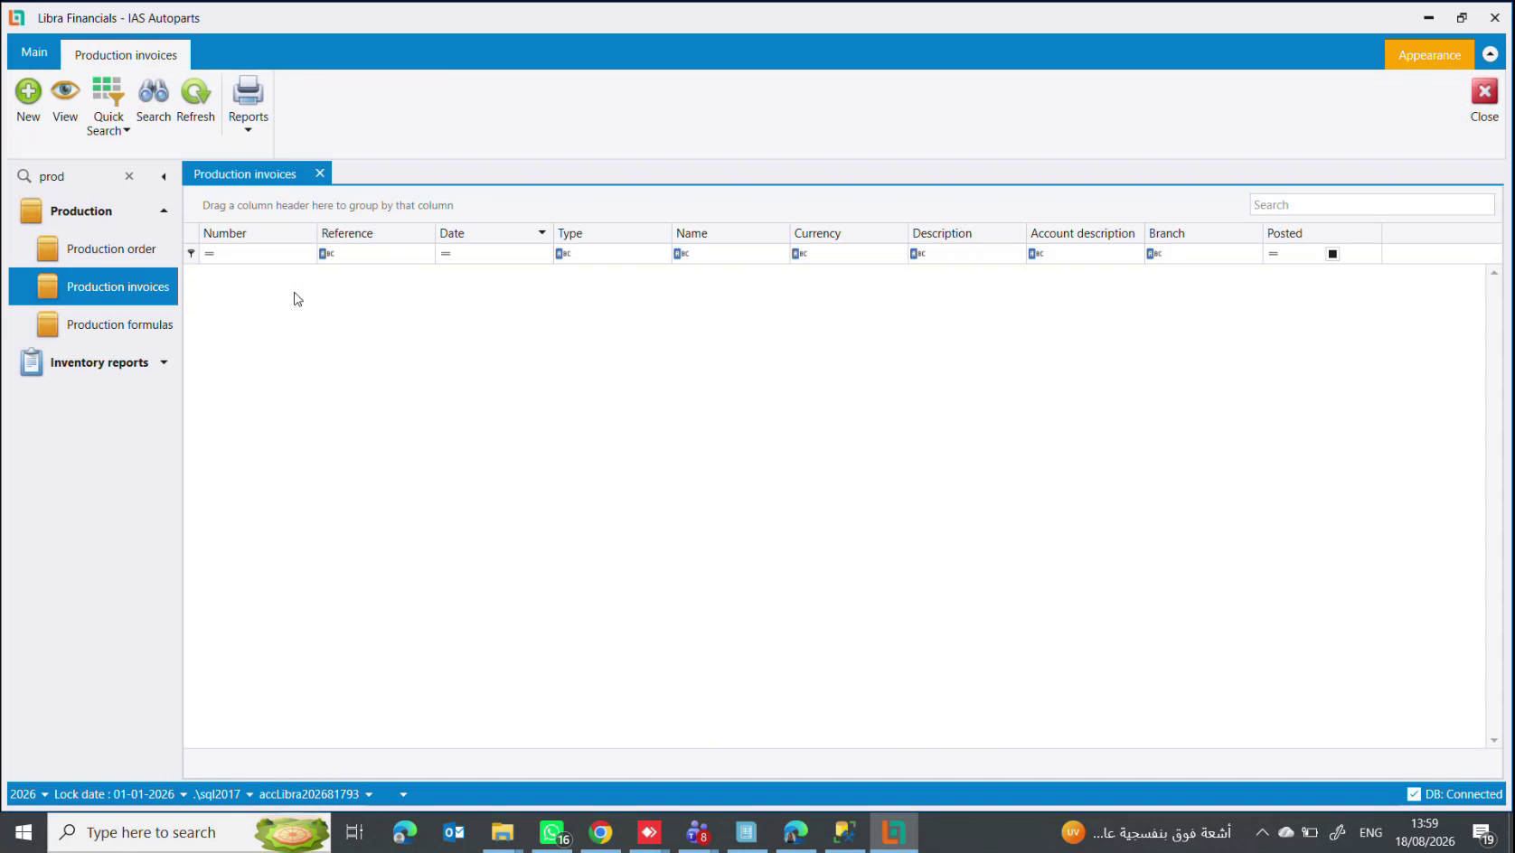This screenshot has height=853, width=1515.
Task: Click the Search binoculars icon
Action: click(154, 91)
